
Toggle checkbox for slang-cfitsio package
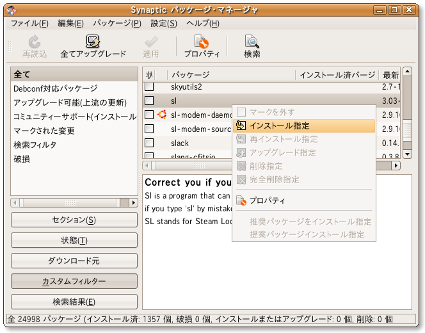(149, 156)
